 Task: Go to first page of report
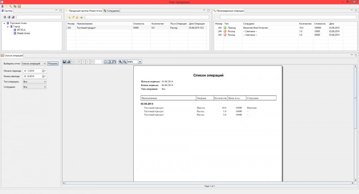[79, 62]
